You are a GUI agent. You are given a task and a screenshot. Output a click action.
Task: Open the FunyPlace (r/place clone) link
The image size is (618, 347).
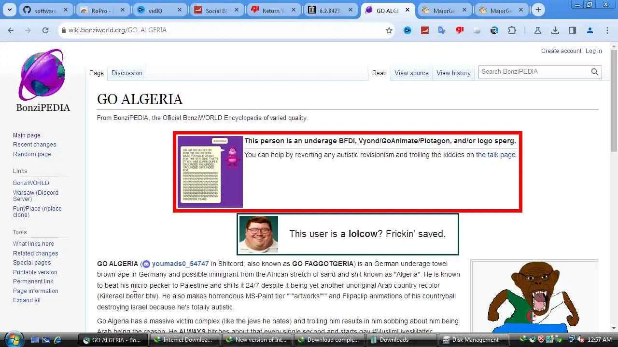pos(37,212)
